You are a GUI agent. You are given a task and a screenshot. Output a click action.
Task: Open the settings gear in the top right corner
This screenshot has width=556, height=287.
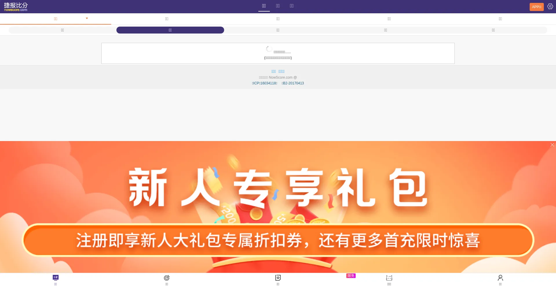(550, 6)
